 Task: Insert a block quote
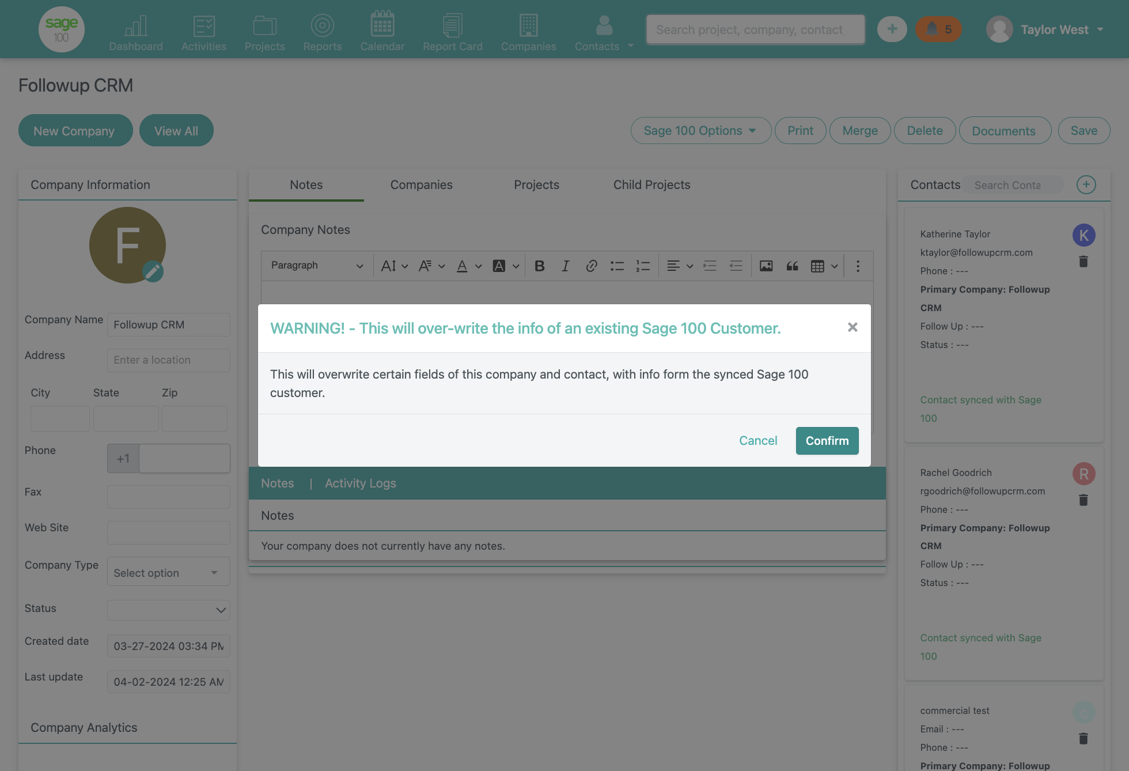pos(792,266)
